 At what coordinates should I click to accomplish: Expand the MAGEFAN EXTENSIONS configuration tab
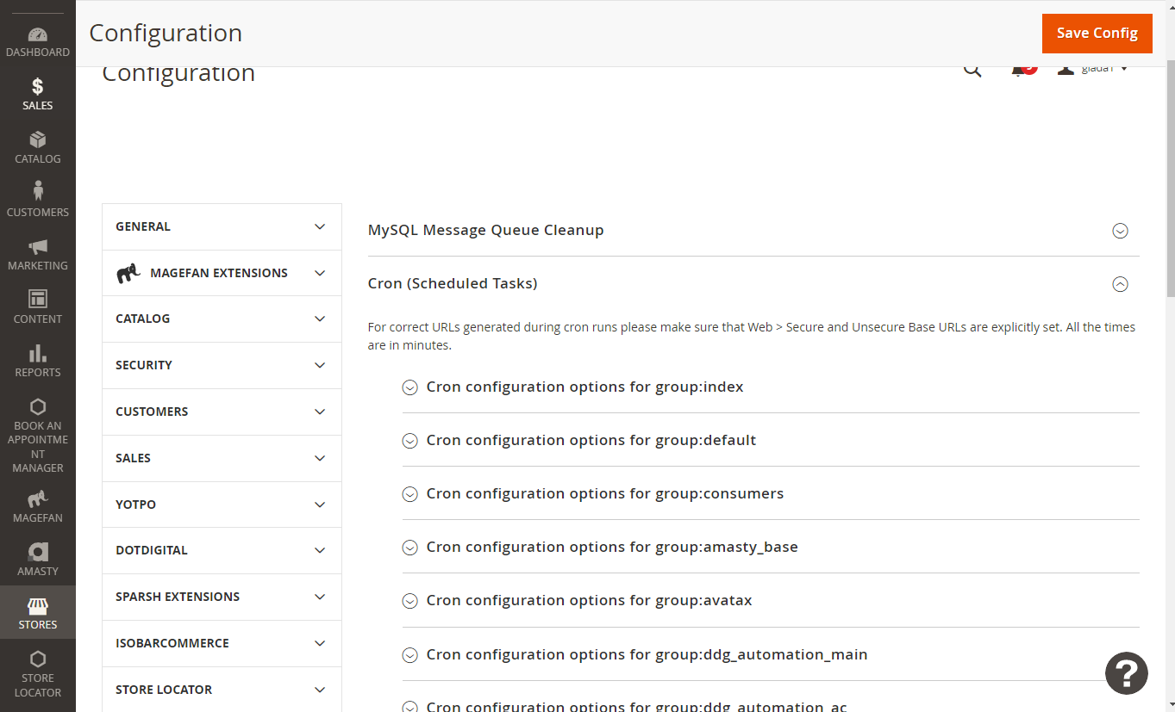click(222, 273)
